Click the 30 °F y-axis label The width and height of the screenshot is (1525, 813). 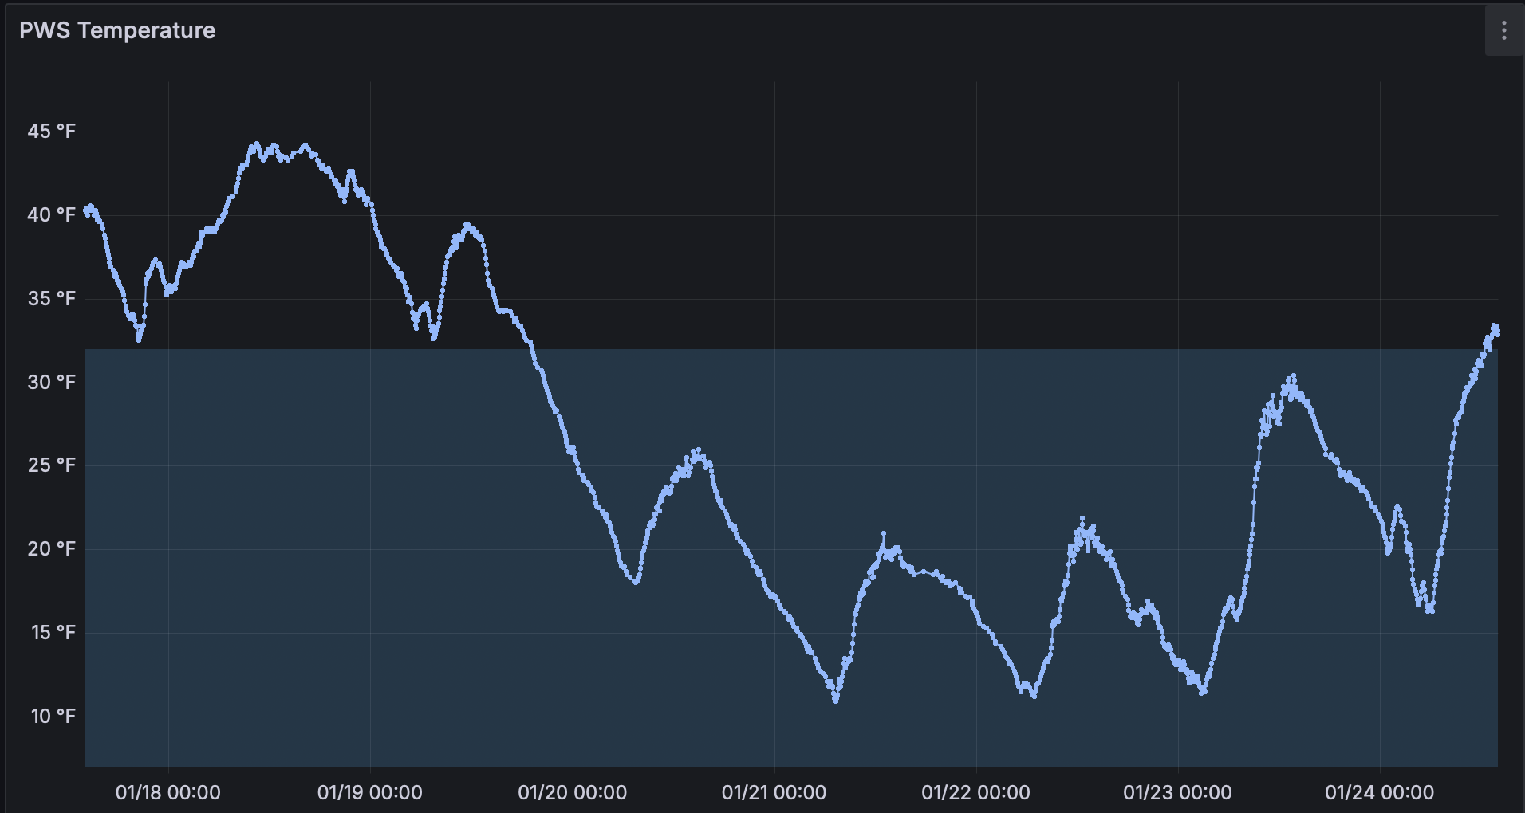point(52,383)
